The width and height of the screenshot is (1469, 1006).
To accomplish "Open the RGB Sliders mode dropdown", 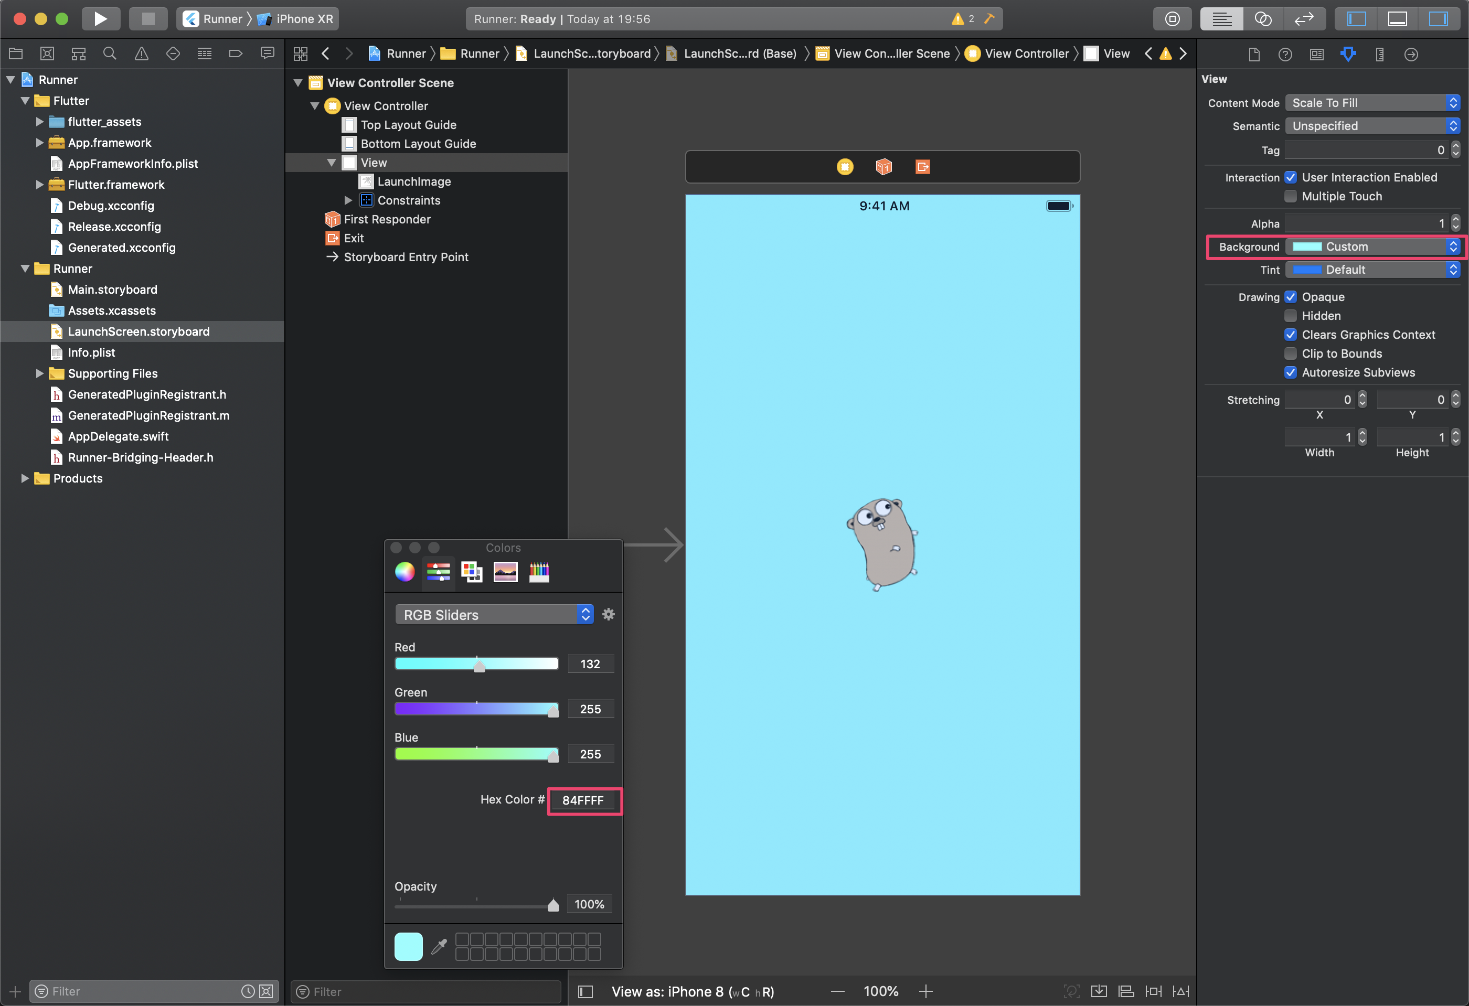I will pyautogui.click(x=494, y=615).
